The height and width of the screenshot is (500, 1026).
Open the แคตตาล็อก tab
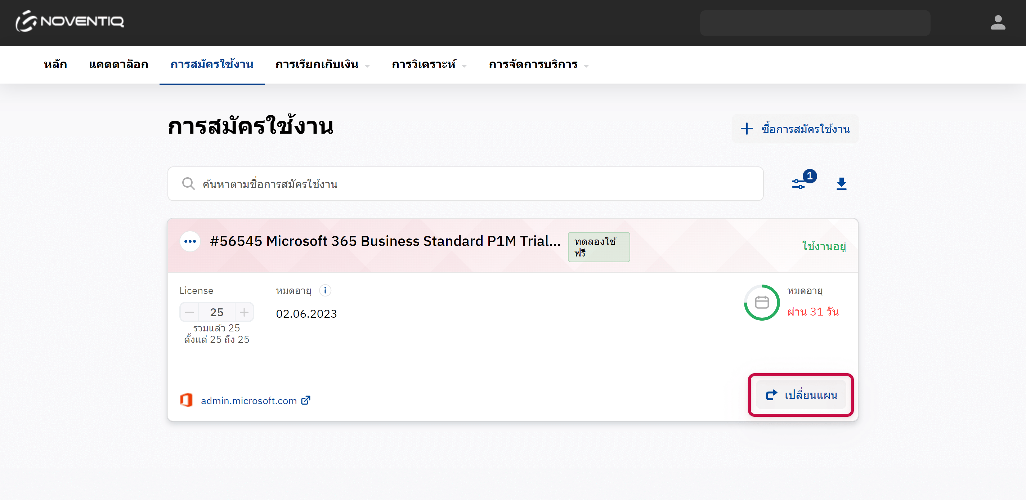pos(119,64)
